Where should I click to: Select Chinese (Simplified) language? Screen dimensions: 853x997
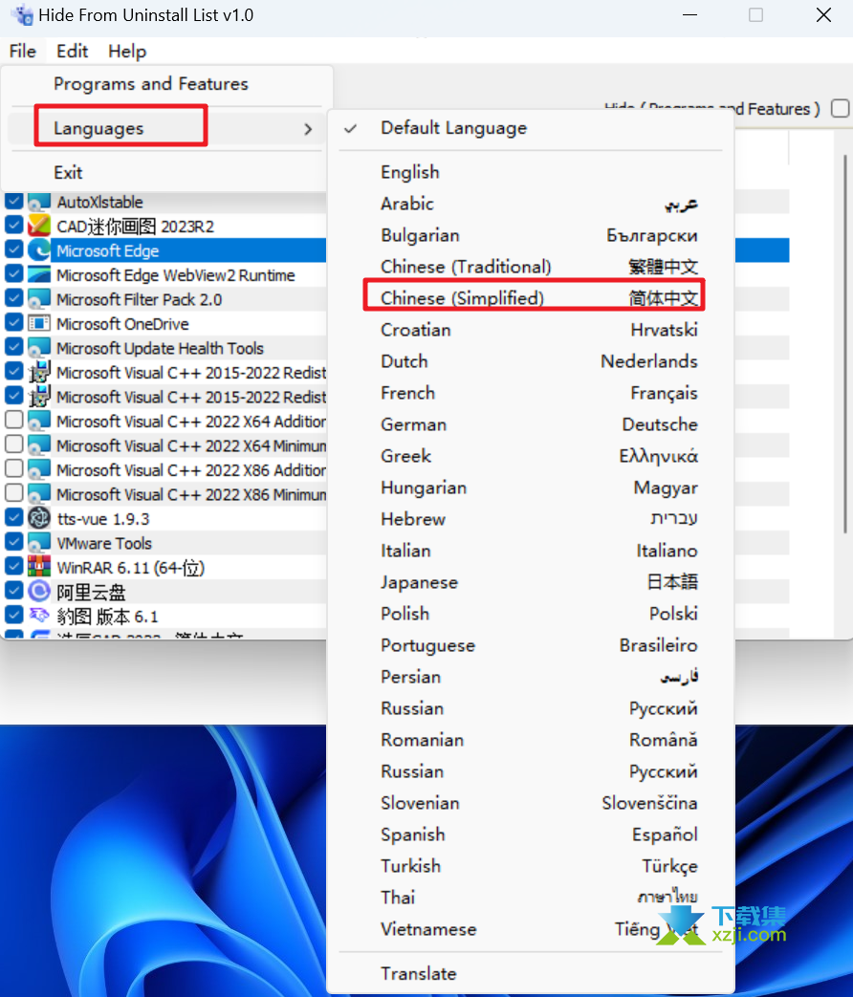531,298
